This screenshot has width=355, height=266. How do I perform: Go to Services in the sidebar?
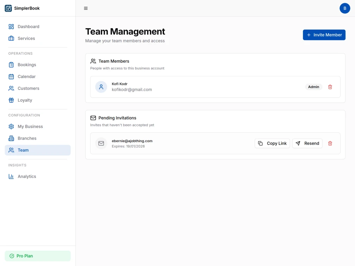click(38, 38)
